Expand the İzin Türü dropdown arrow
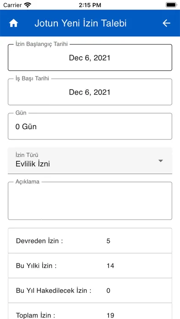 (x=161, y=161)
